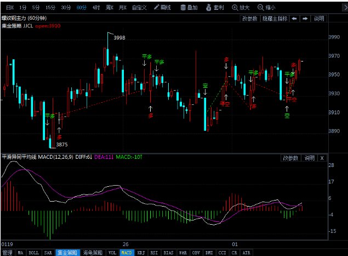Open the 管理 indicator manager
Image resolution: width=348 pixels, height=256 pixels.
[7, 253]
